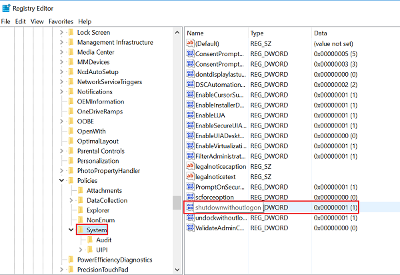Expand the MMDevices key
This screenshot has width=400, height=275.
[x=61, y=62]
